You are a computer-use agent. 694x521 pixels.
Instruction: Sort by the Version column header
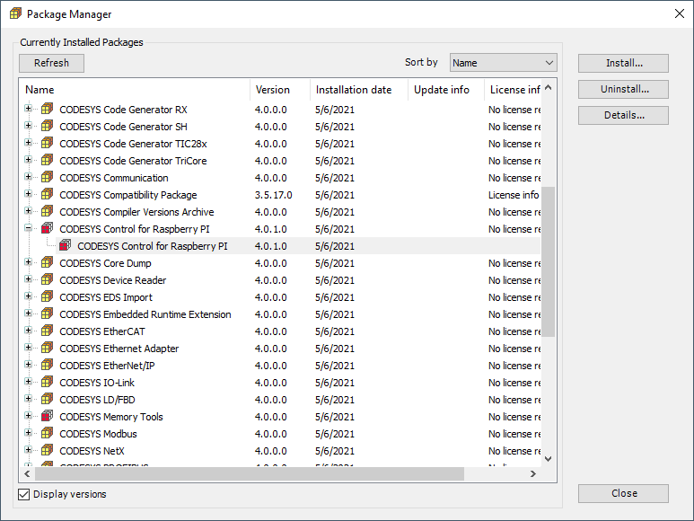coord(273,90)
